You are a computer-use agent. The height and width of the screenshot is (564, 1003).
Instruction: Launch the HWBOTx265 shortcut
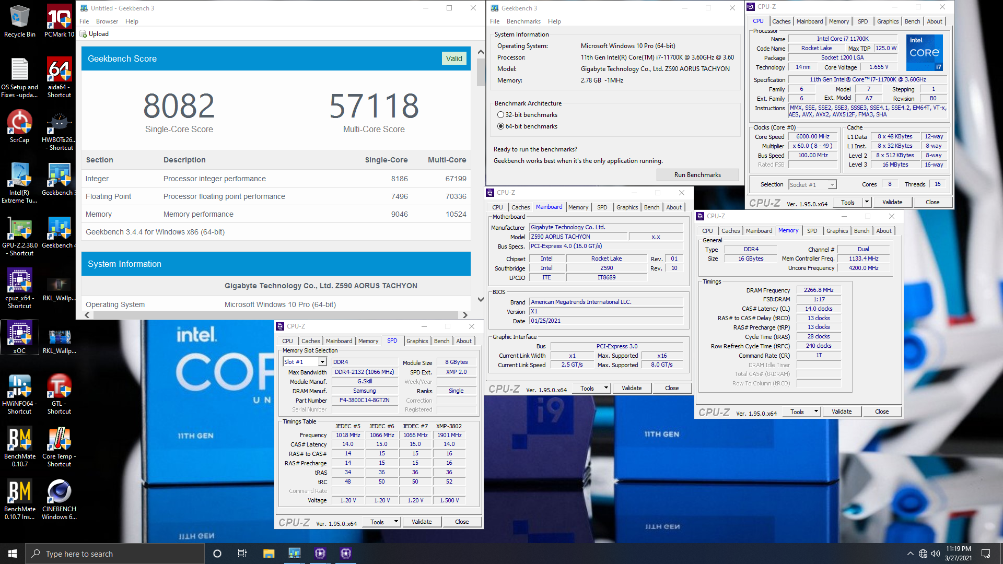(x=59, y=131)
